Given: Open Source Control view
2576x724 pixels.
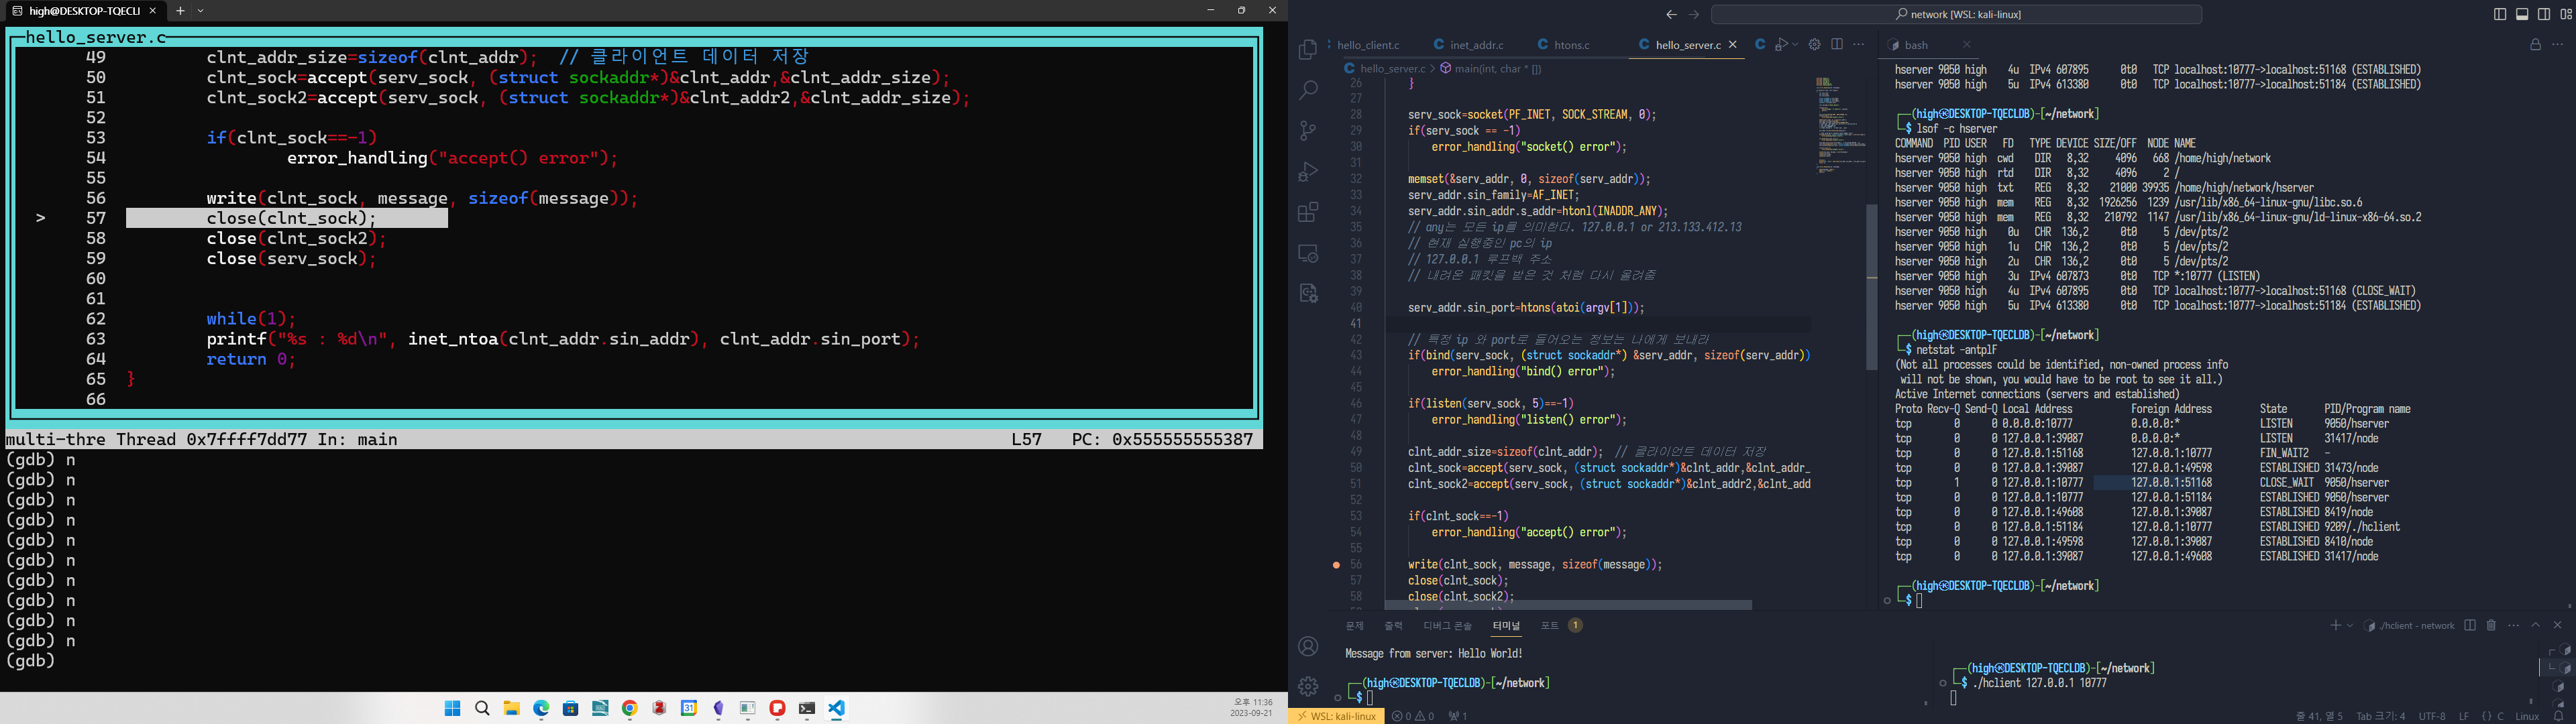Looking at the screenshot, I should tap(1307, 131).
